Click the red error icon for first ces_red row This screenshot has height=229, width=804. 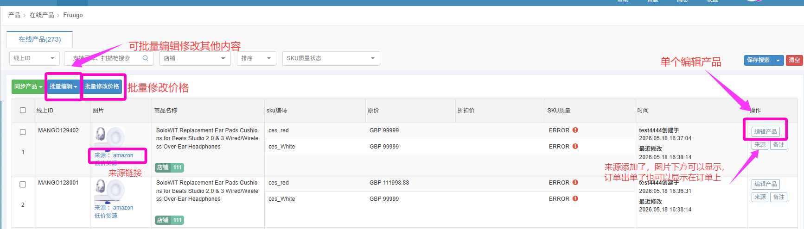pos(575,130)
